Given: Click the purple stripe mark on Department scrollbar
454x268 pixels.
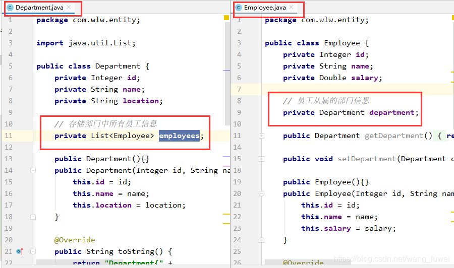Looking at the screenshot, I should click(x=226, y=70).
